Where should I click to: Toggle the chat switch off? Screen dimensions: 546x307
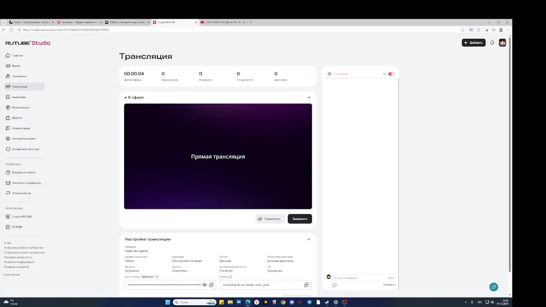click(x=391, y=74)
